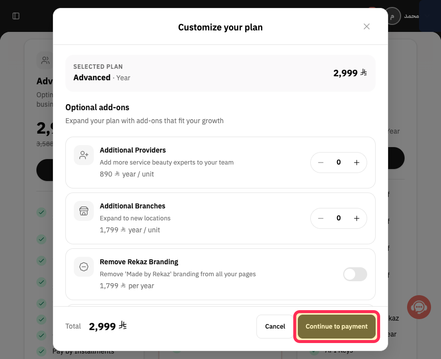Select the Additional Branches quantity field
Screen dimensions: 441x359
tap(339, 218)
